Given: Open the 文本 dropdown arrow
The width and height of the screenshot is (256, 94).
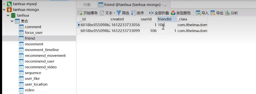Looking at the screenshot, I should (115, 13).
